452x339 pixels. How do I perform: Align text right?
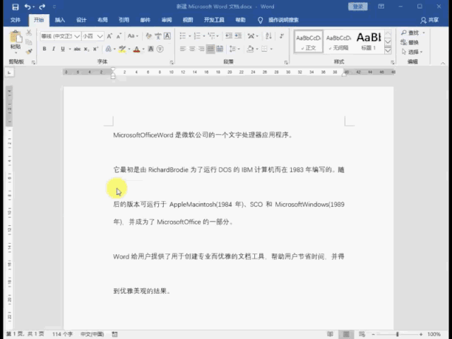(x=201, y=49)
